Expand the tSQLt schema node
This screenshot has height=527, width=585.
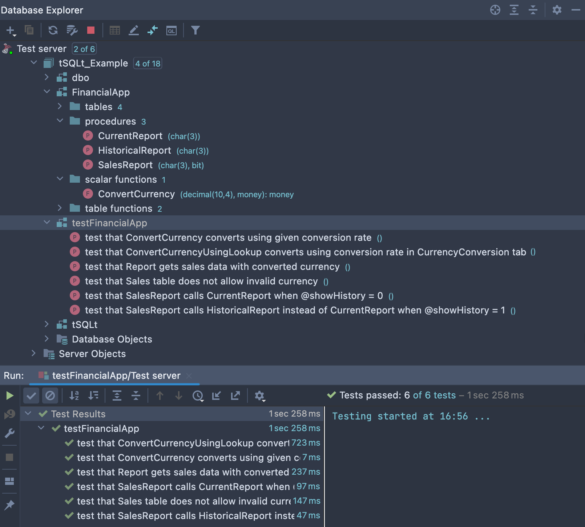pos(47,324)
